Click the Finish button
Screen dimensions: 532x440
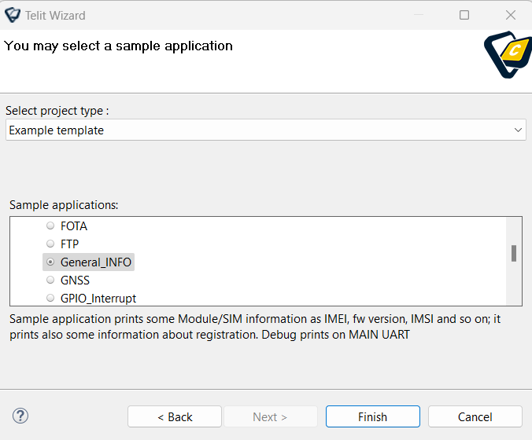[373, 416]
